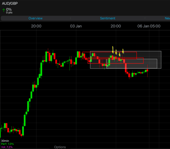The width and height of the screenshot is (170, 149).
Task: Open the partially visible News tab
Action: 167,18
